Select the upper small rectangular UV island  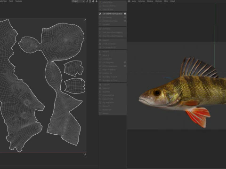[x=73, y=68]
